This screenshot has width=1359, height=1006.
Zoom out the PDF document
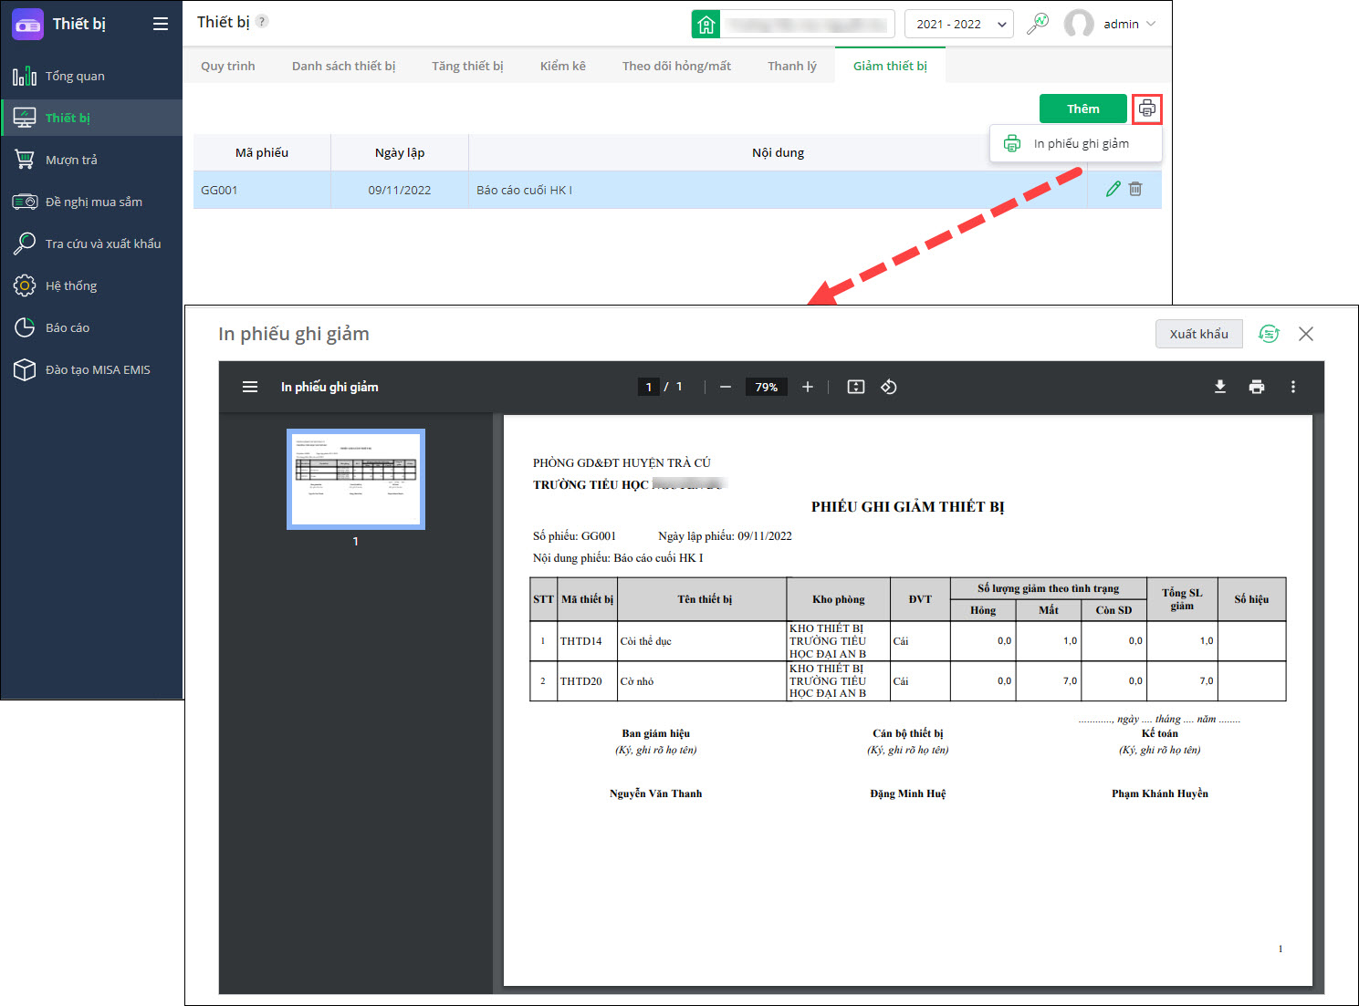coord(726,387)
